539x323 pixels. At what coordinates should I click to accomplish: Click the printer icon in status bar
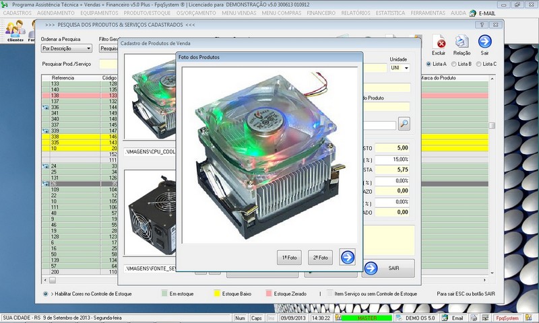474,318
